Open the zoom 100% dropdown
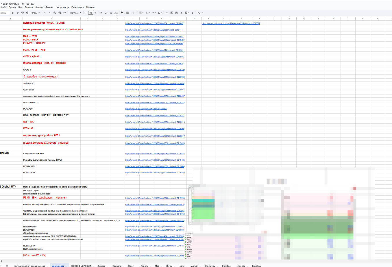Image resolution: width=392 pixels, height=267 pixels. click(x=36, y=13)
